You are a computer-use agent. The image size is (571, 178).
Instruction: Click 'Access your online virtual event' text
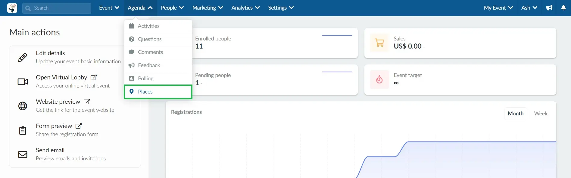tap(73, 86)
